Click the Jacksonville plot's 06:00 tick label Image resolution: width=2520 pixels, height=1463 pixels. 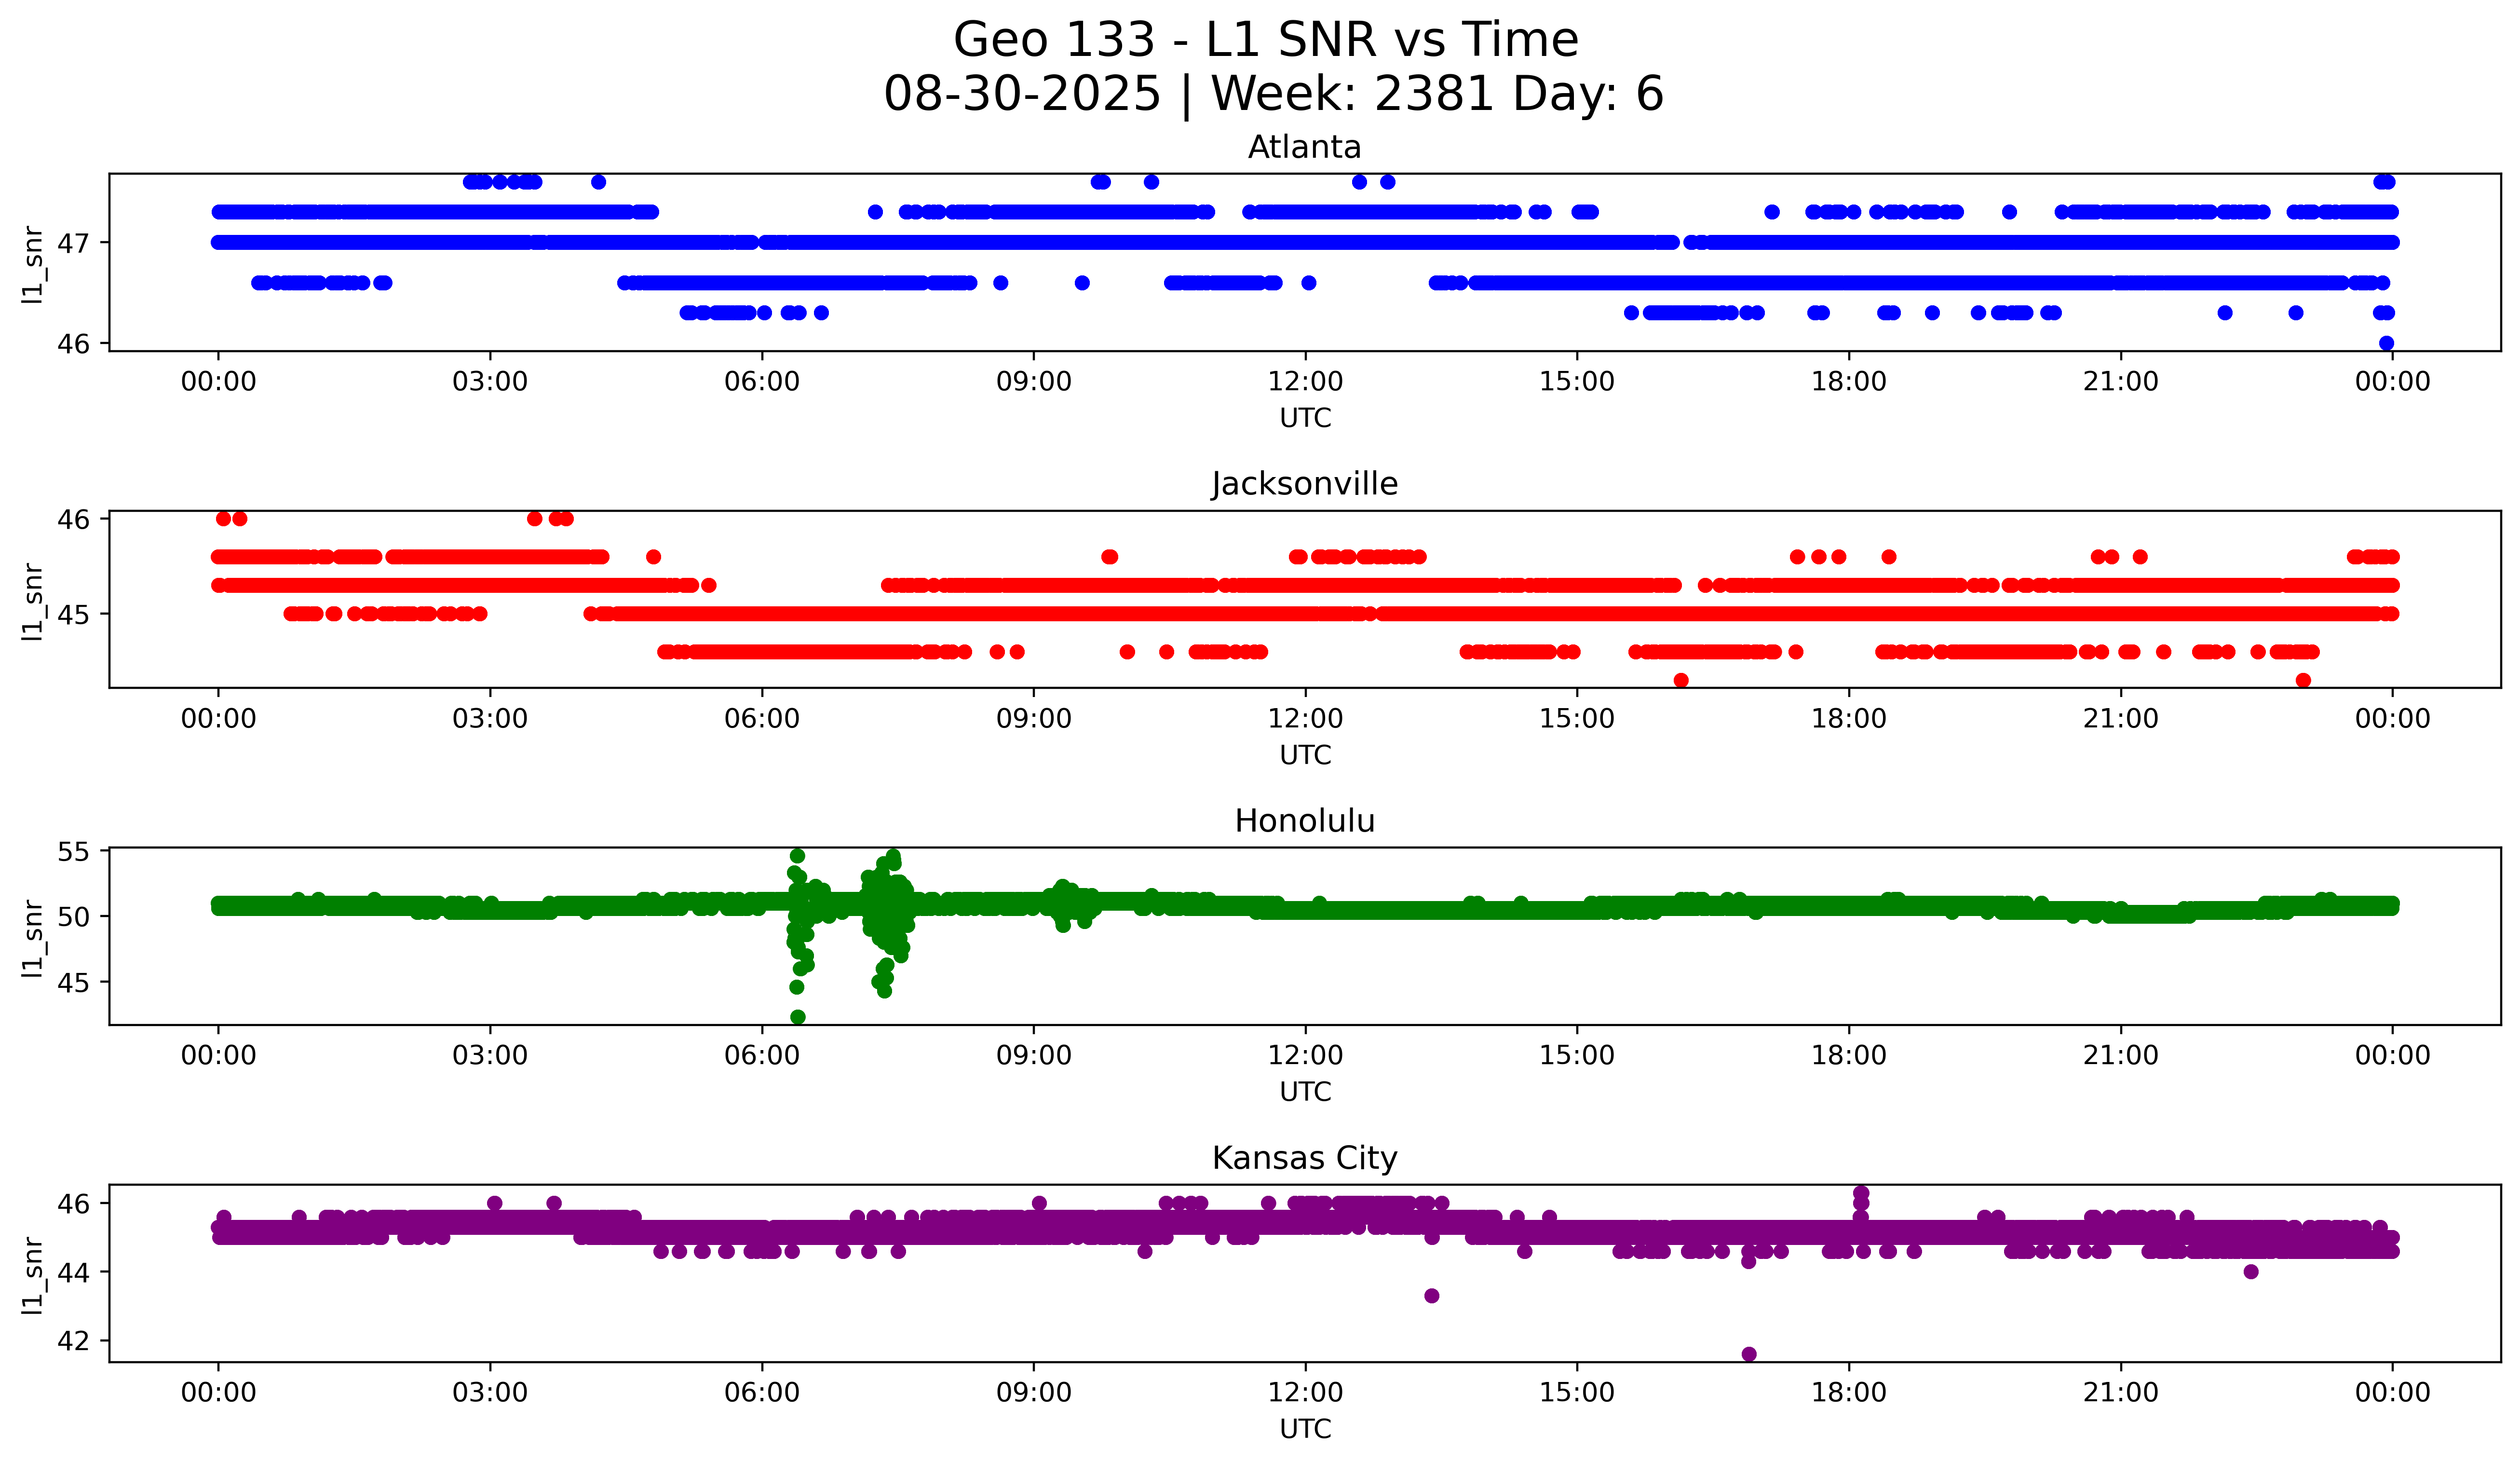tap(762, 719)
